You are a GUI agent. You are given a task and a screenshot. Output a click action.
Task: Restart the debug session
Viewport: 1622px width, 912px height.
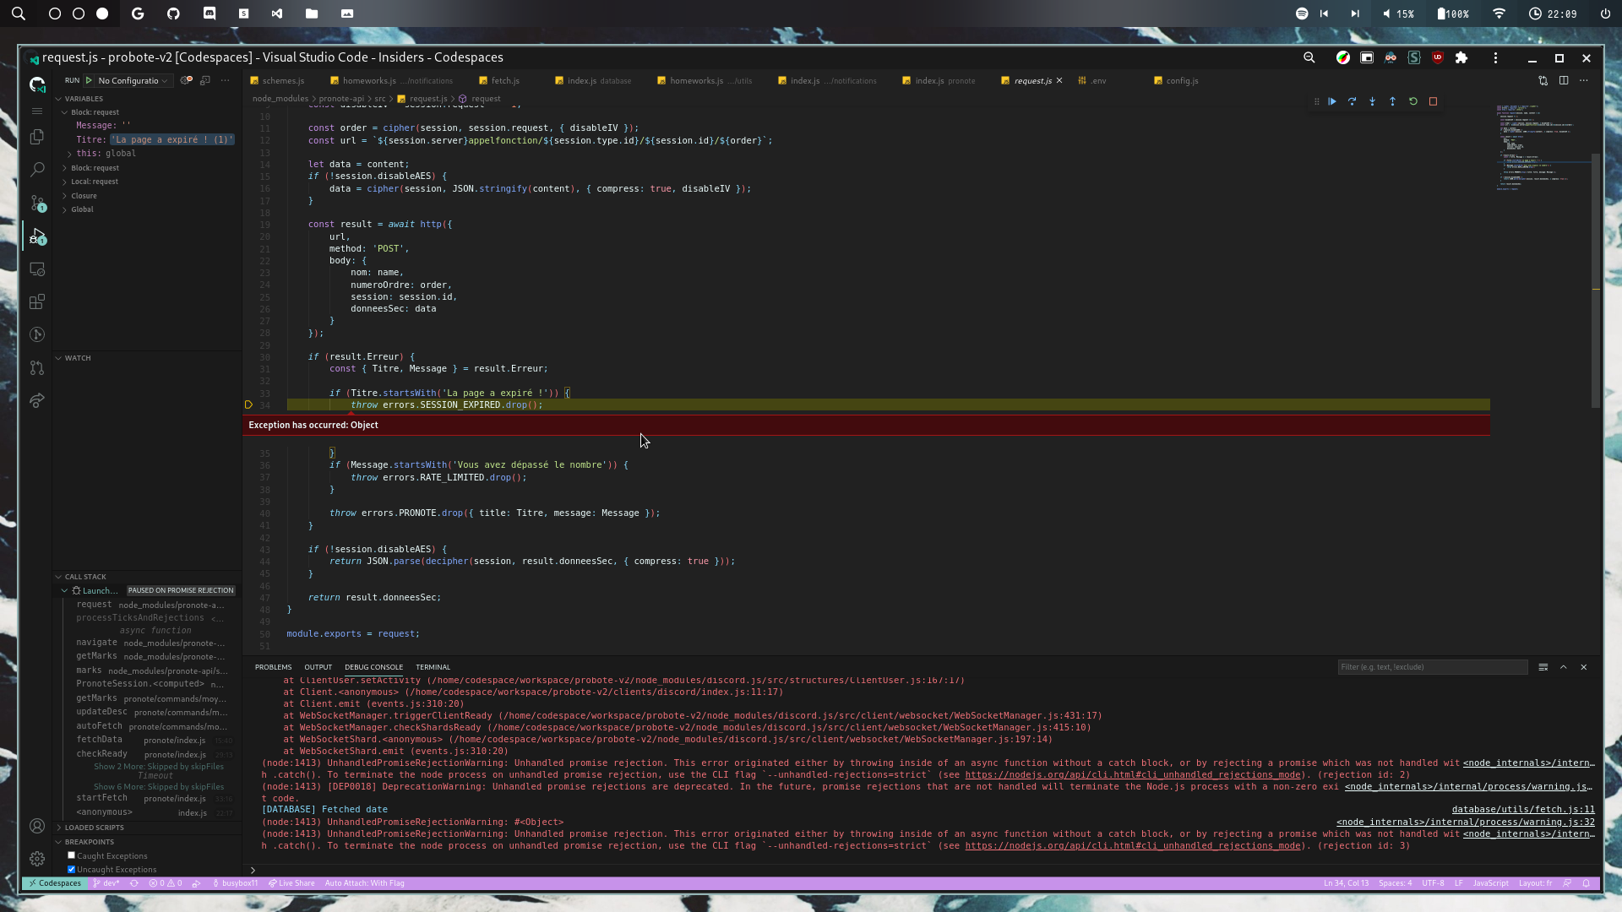tap(1413, 100)
